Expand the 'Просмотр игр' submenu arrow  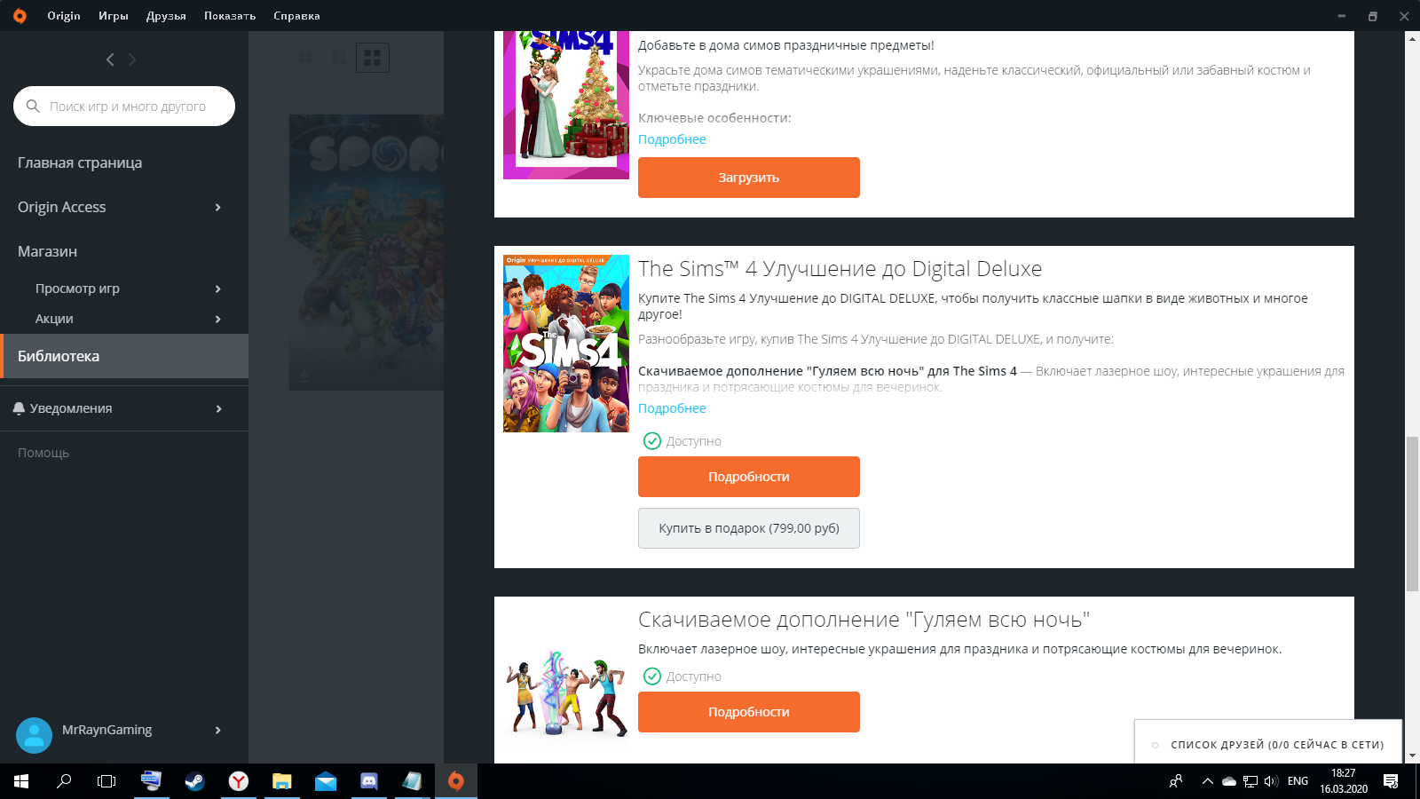point(217,289)
